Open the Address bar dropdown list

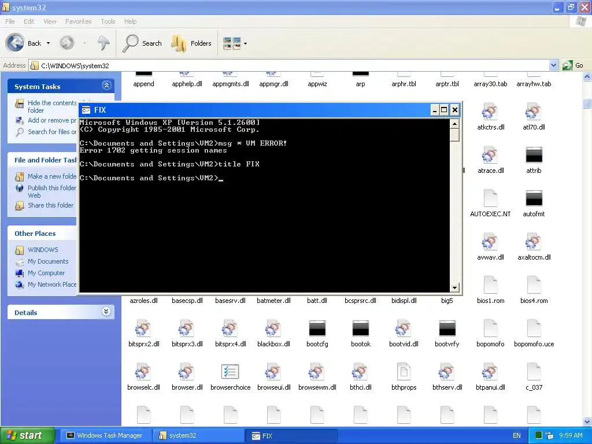pos(553,65)
